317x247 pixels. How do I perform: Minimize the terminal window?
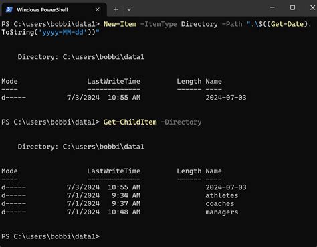(272, 7)
